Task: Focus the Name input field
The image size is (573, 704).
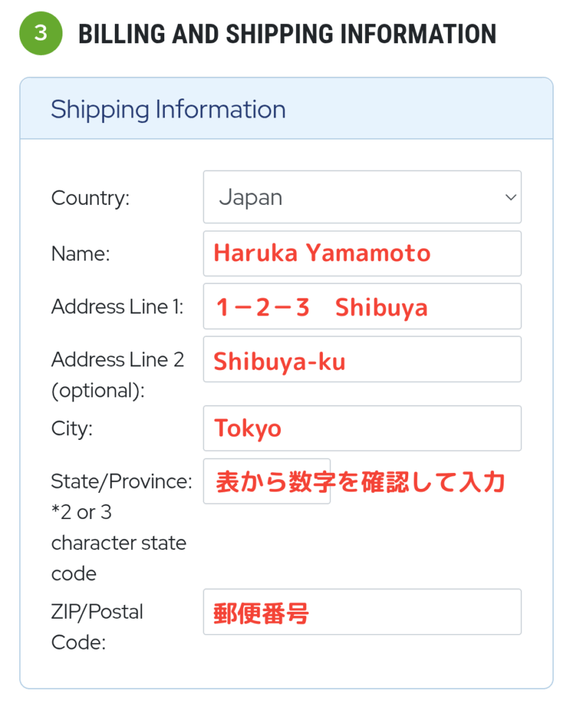Action: [x=361, y=254]
